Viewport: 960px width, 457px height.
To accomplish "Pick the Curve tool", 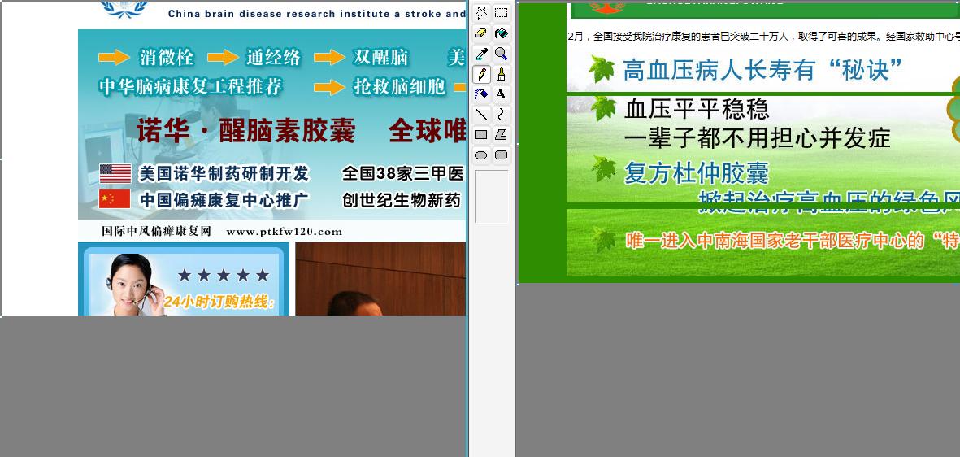I will click(501, 114).
